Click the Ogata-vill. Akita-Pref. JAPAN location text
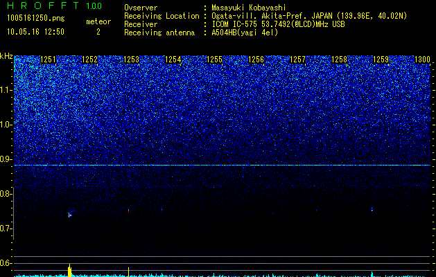The width and height of the screenshot is (436, 277). coord(309,16)
